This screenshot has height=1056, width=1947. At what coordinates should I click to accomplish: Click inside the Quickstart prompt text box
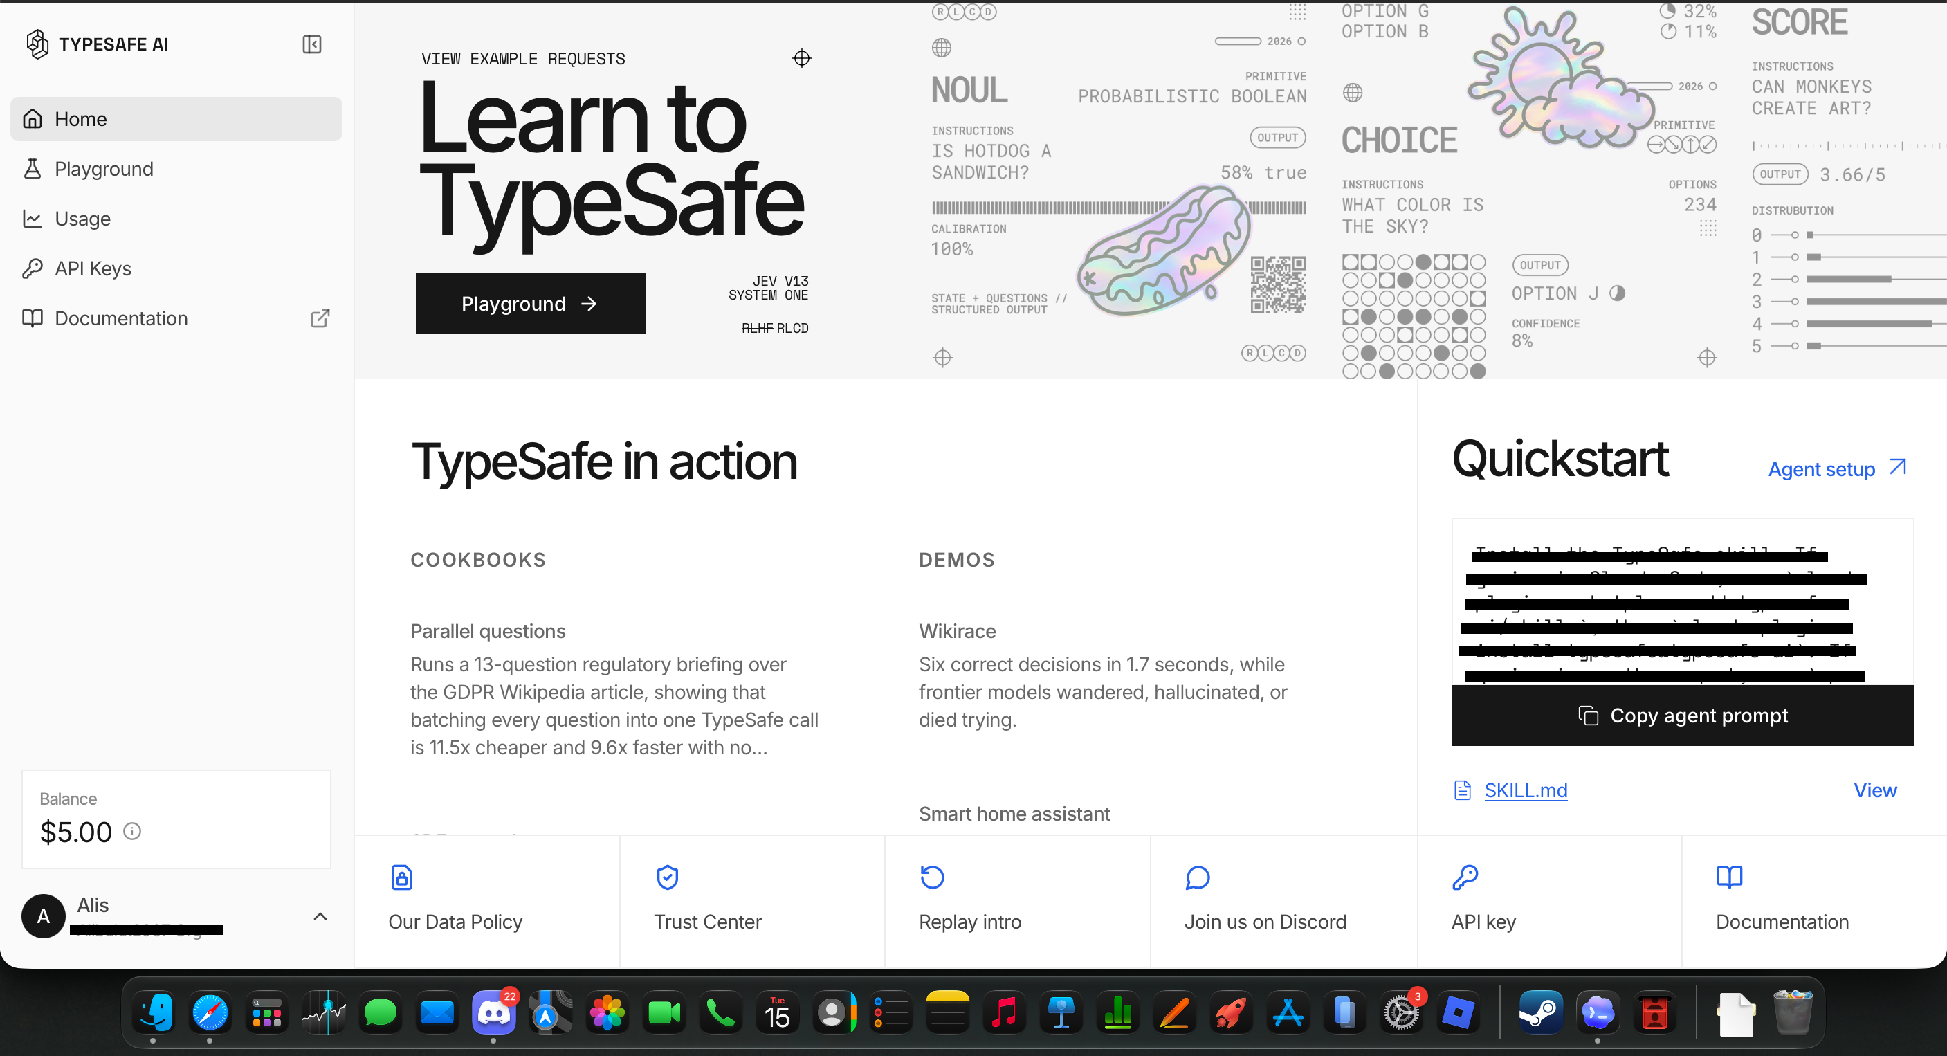(x=1682, y=602)
